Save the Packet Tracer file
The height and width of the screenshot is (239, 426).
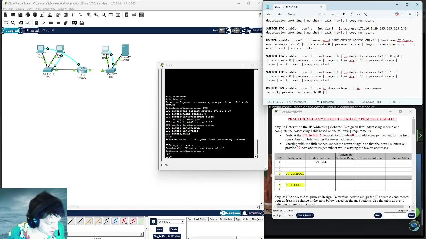pos(20,15)
